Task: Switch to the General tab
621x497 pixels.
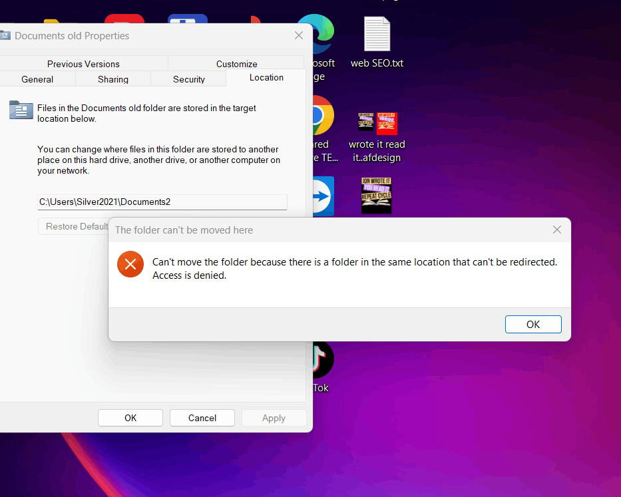Action: pyautogui.click(x=37, y=79)
